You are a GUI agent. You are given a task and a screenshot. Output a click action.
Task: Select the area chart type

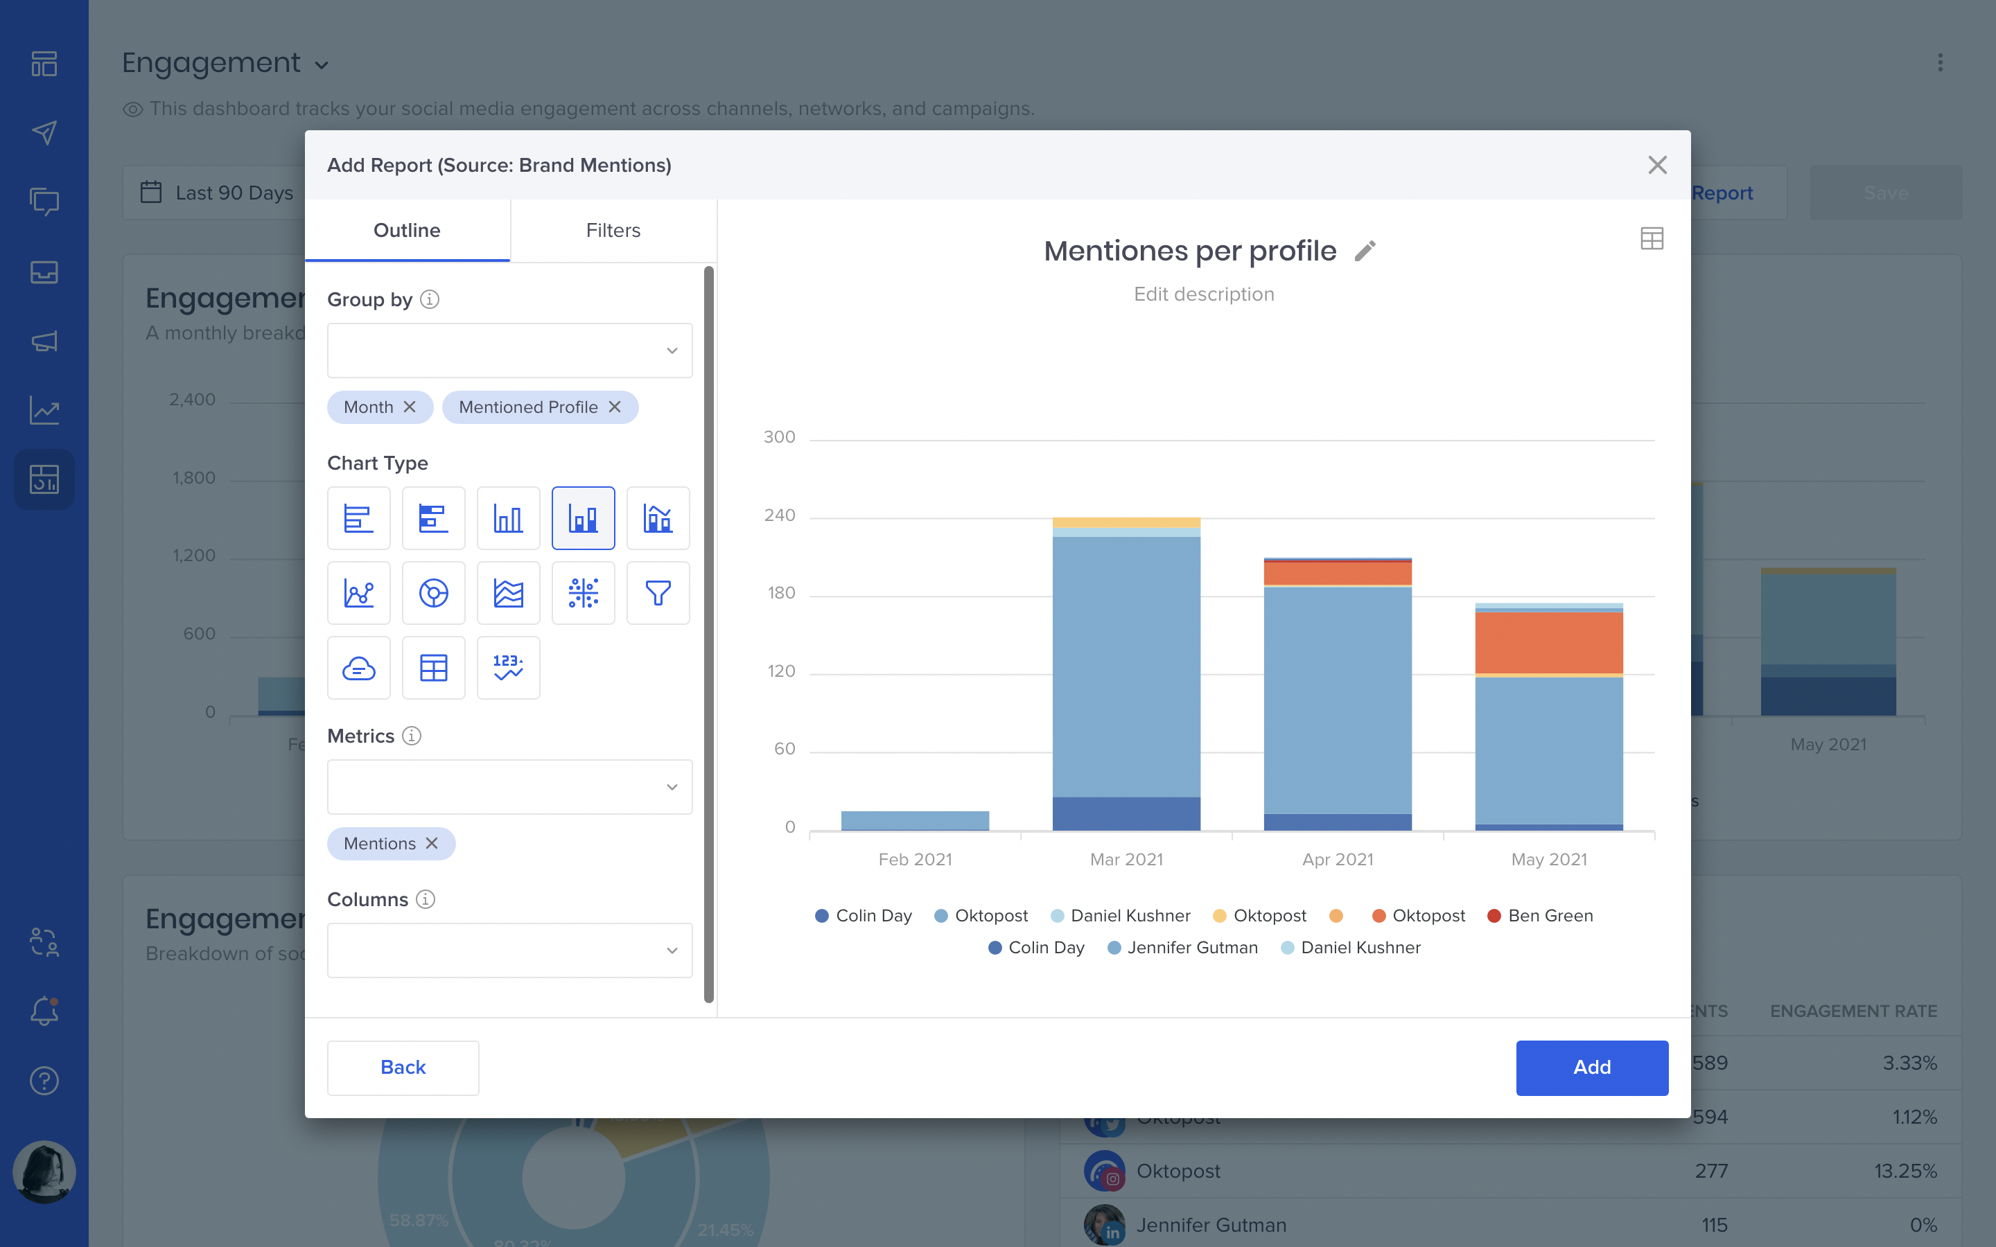coord(508,593)
